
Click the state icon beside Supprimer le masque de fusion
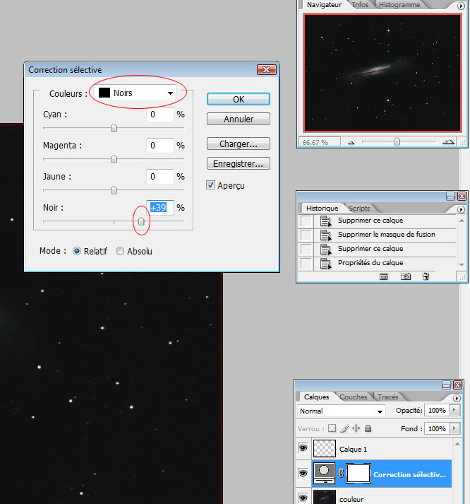[325, 235]
